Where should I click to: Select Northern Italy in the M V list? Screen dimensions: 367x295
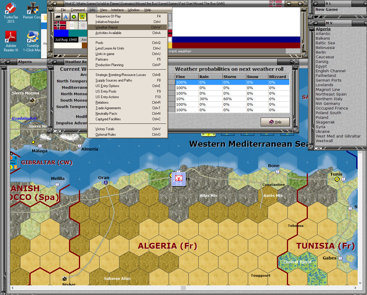(x=329, y=99)
